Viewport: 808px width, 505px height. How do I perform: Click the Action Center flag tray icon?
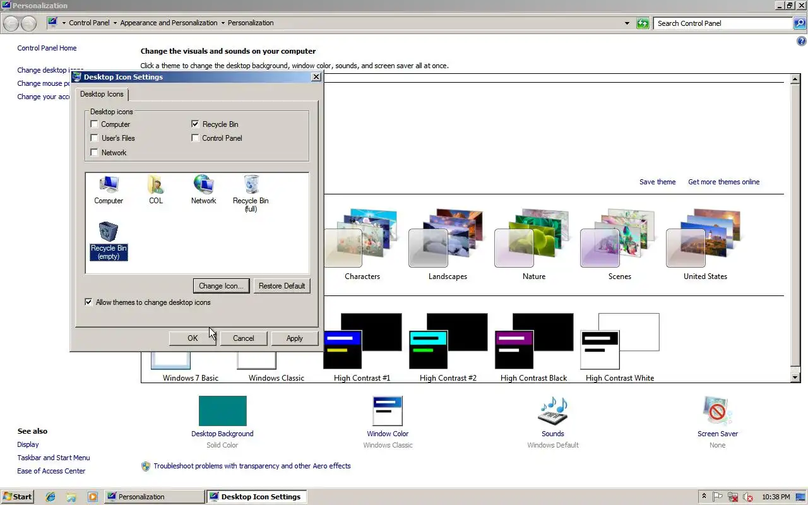(x=718, y=497)
